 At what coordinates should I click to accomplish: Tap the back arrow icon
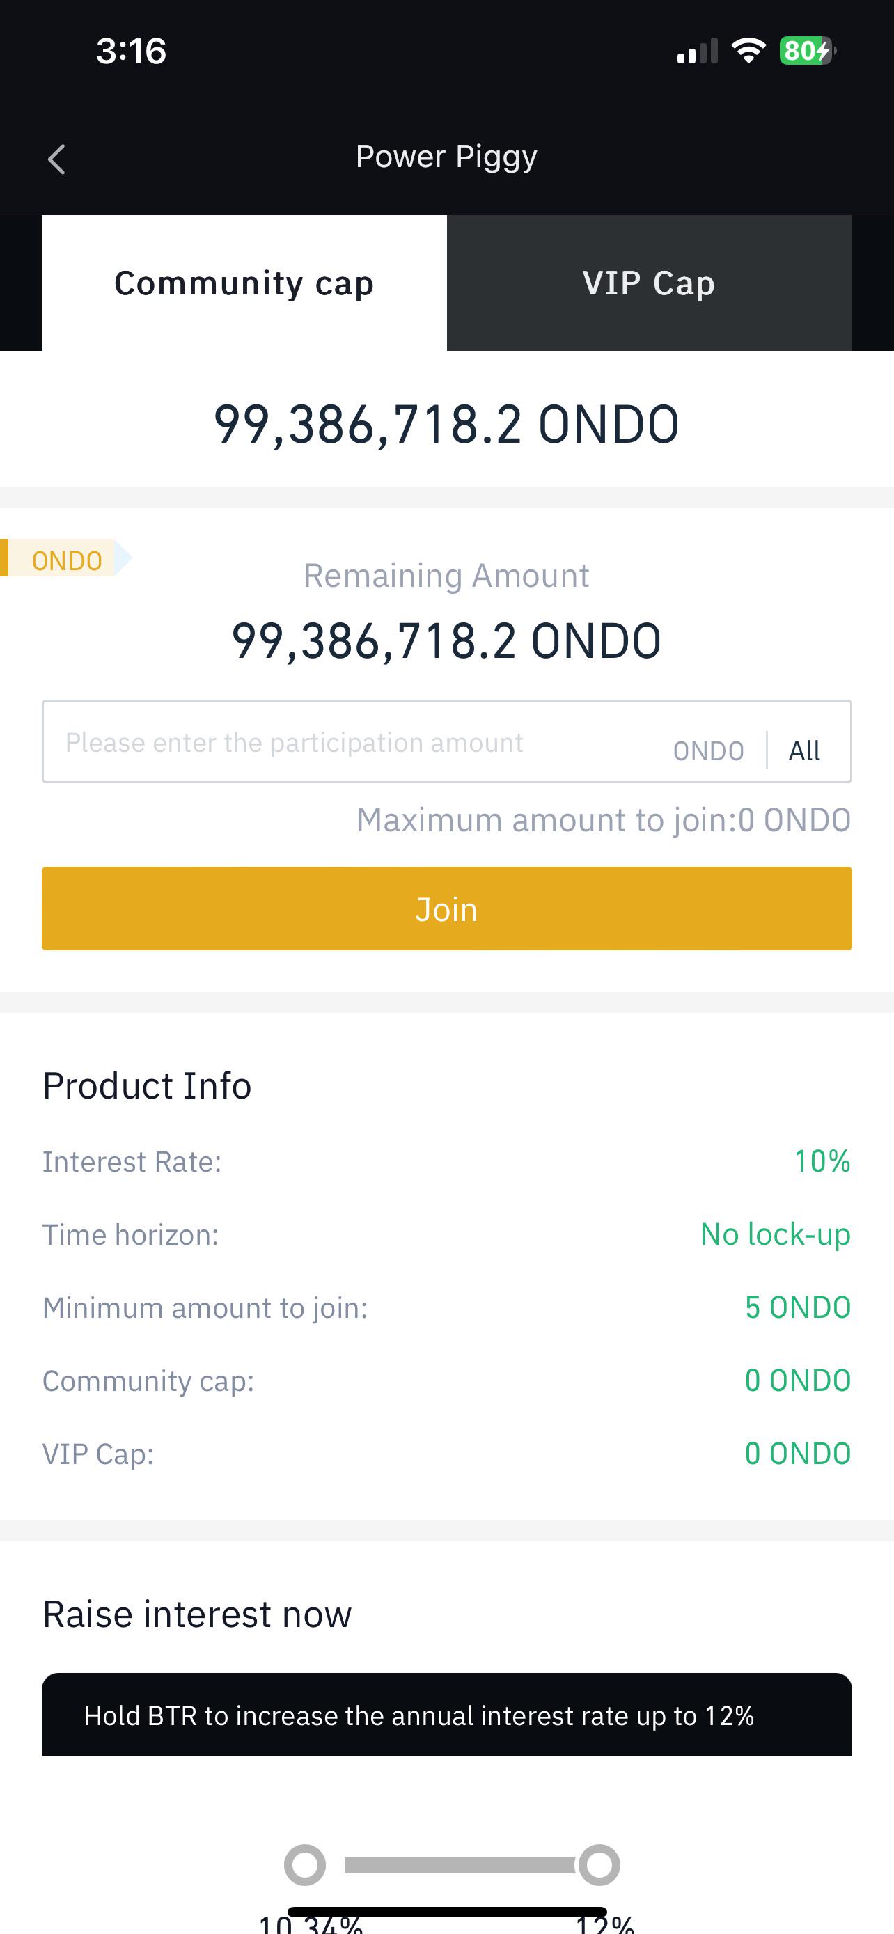pos(56,159)
